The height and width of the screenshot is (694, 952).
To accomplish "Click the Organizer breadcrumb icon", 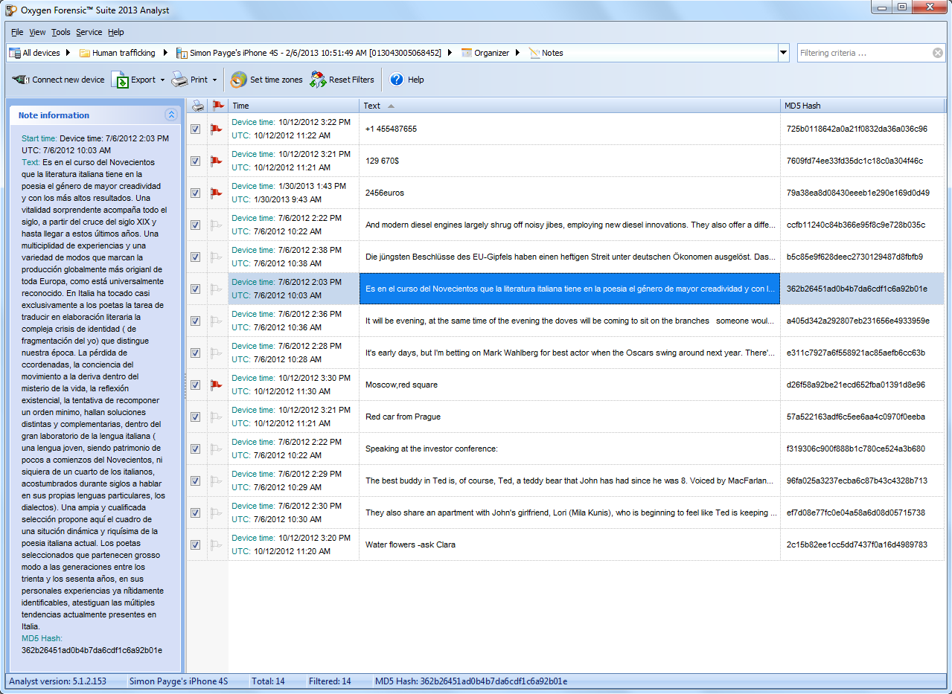I will pos(467,53).
